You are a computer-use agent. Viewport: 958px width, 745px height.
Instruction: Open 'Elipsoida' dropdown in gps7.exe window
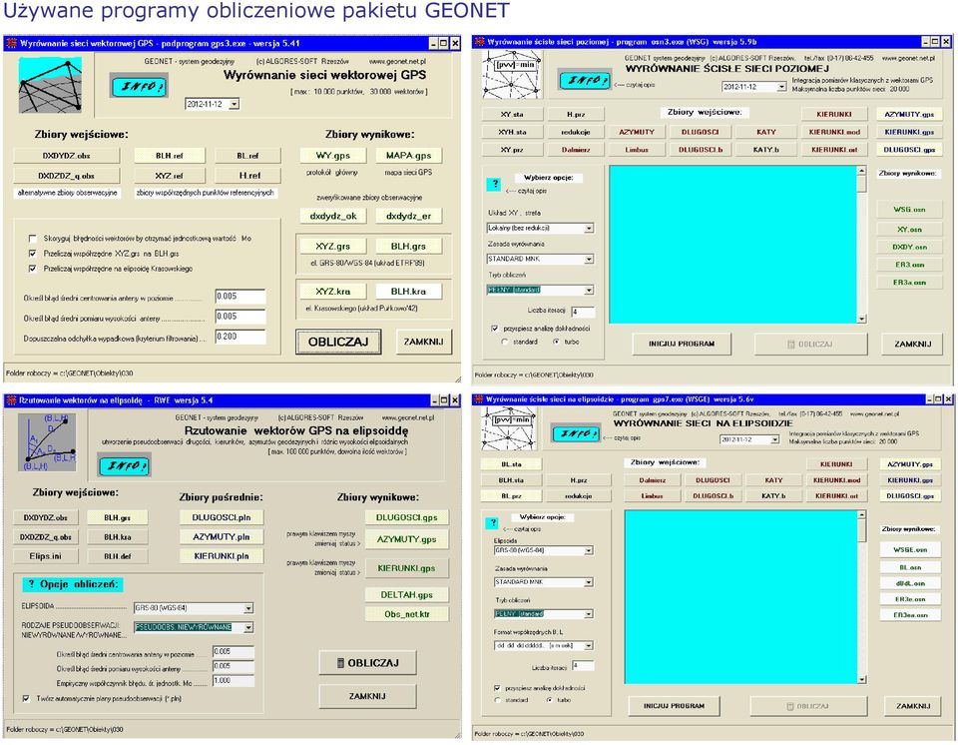[x=588, y=550]
